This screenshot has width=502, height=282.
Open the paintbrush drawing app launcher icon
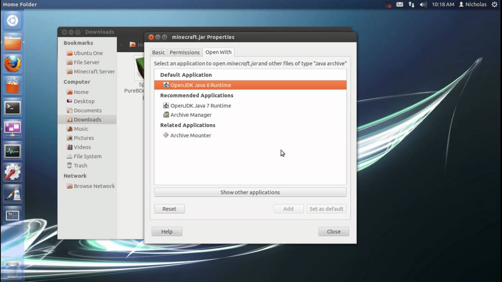(12, 194)
